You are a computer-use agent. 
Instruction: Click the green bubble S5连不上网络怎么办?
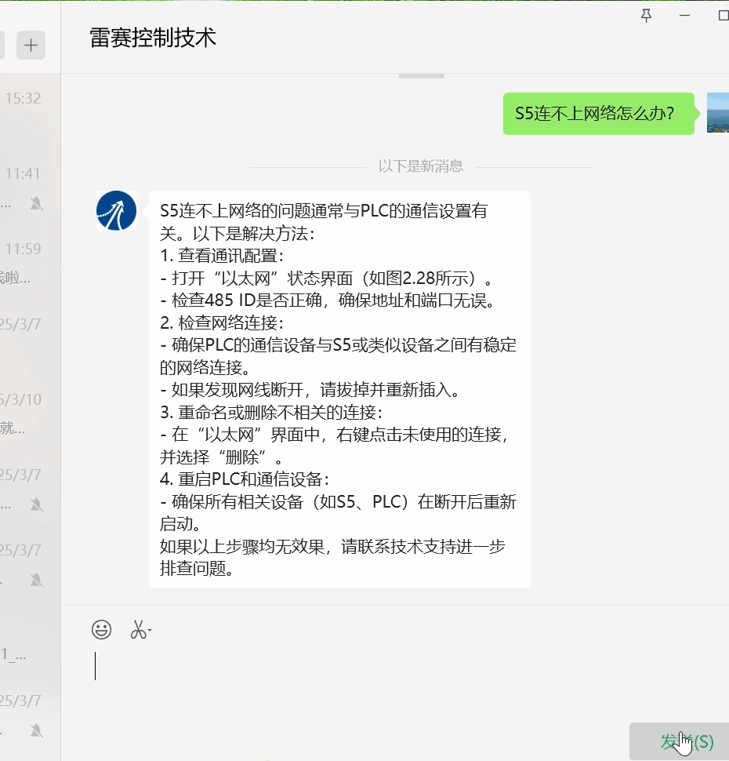click(599, 113)
